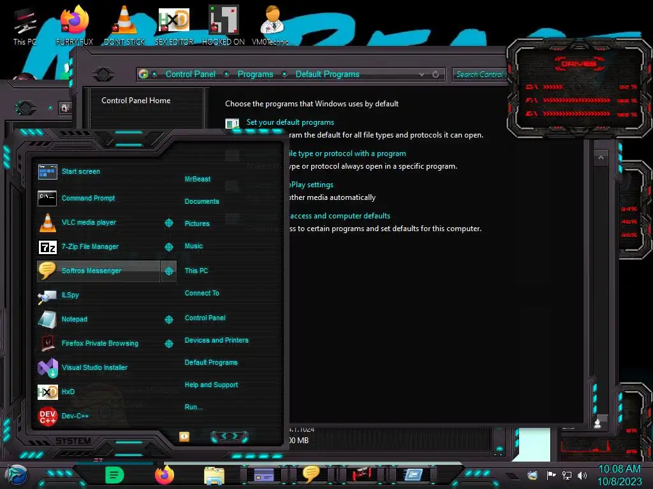This screenshot has width=653, height=489.
Task: Click the orange alert icon in Start menu
Action: click(184, 437)
